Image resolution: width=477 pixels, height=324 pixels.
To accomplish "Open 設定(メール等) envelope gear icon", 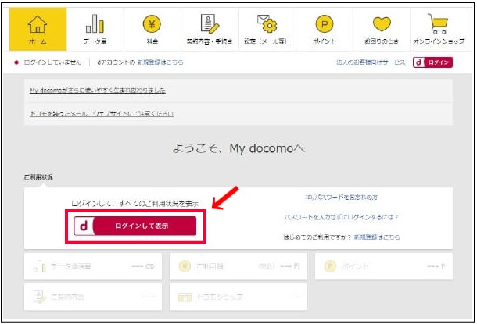I will (x=267, y=23).
